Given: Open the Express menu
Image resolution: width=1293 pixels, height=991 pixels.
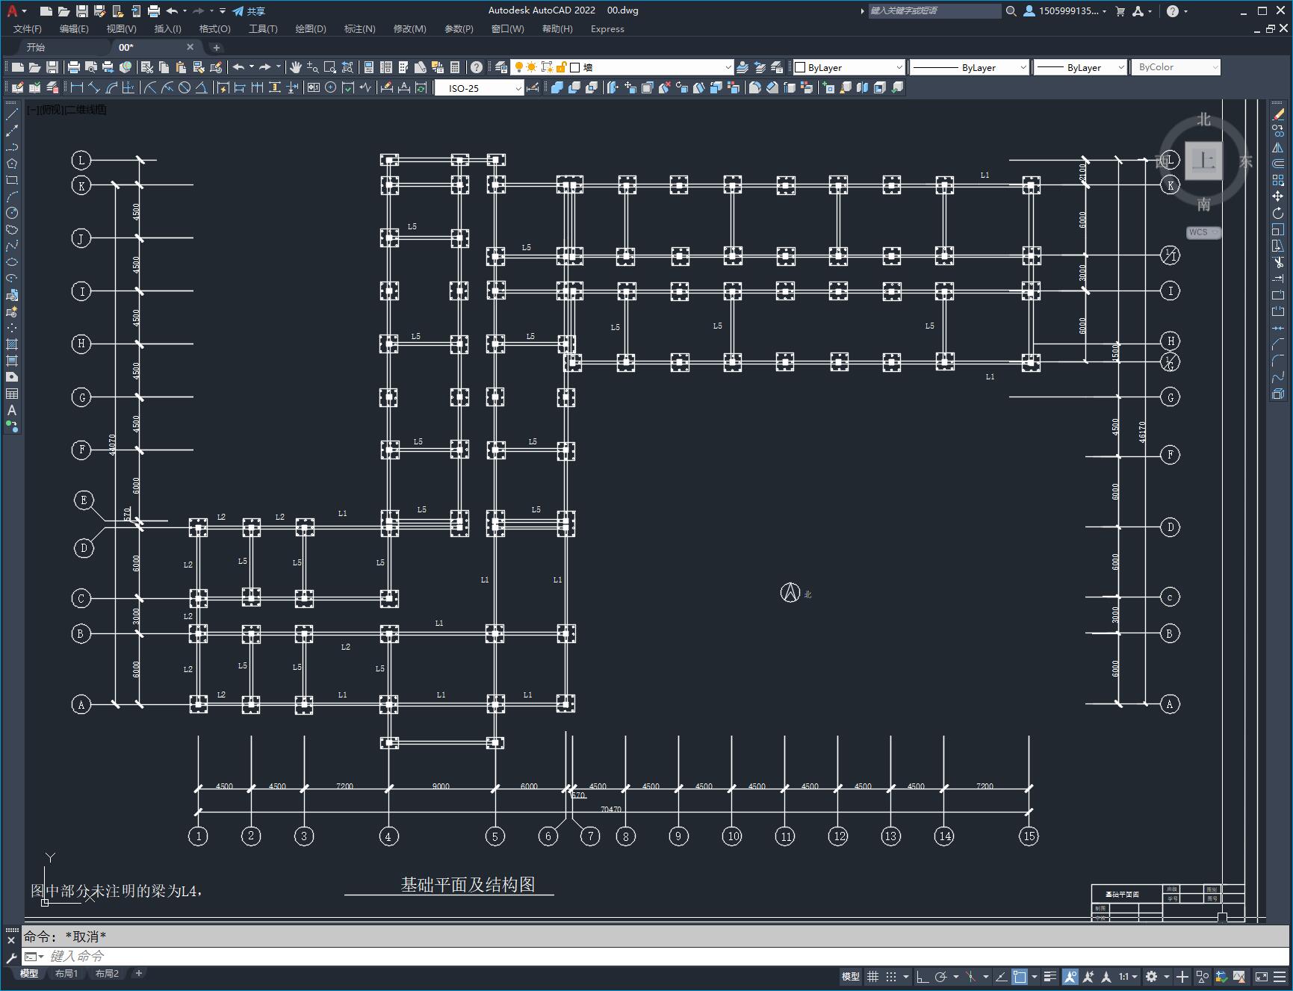Looking at the screenshot, I should (607, 29).
